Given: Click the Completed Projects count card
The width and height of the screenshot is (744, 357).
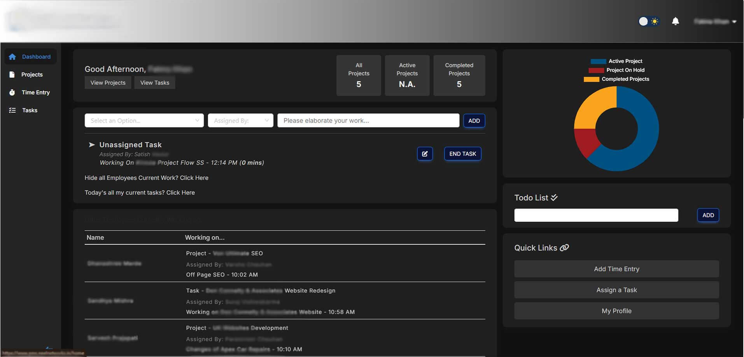Looking at the screenshot, I should tap(459, 75).
